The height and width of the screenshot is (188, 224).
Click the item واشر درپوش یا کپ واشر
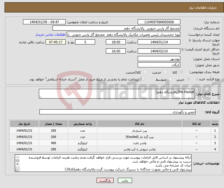tap(139, 149)
